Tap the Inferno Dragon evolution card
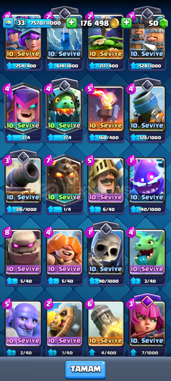This screenshot has width=171, height=381. [65, 109]
